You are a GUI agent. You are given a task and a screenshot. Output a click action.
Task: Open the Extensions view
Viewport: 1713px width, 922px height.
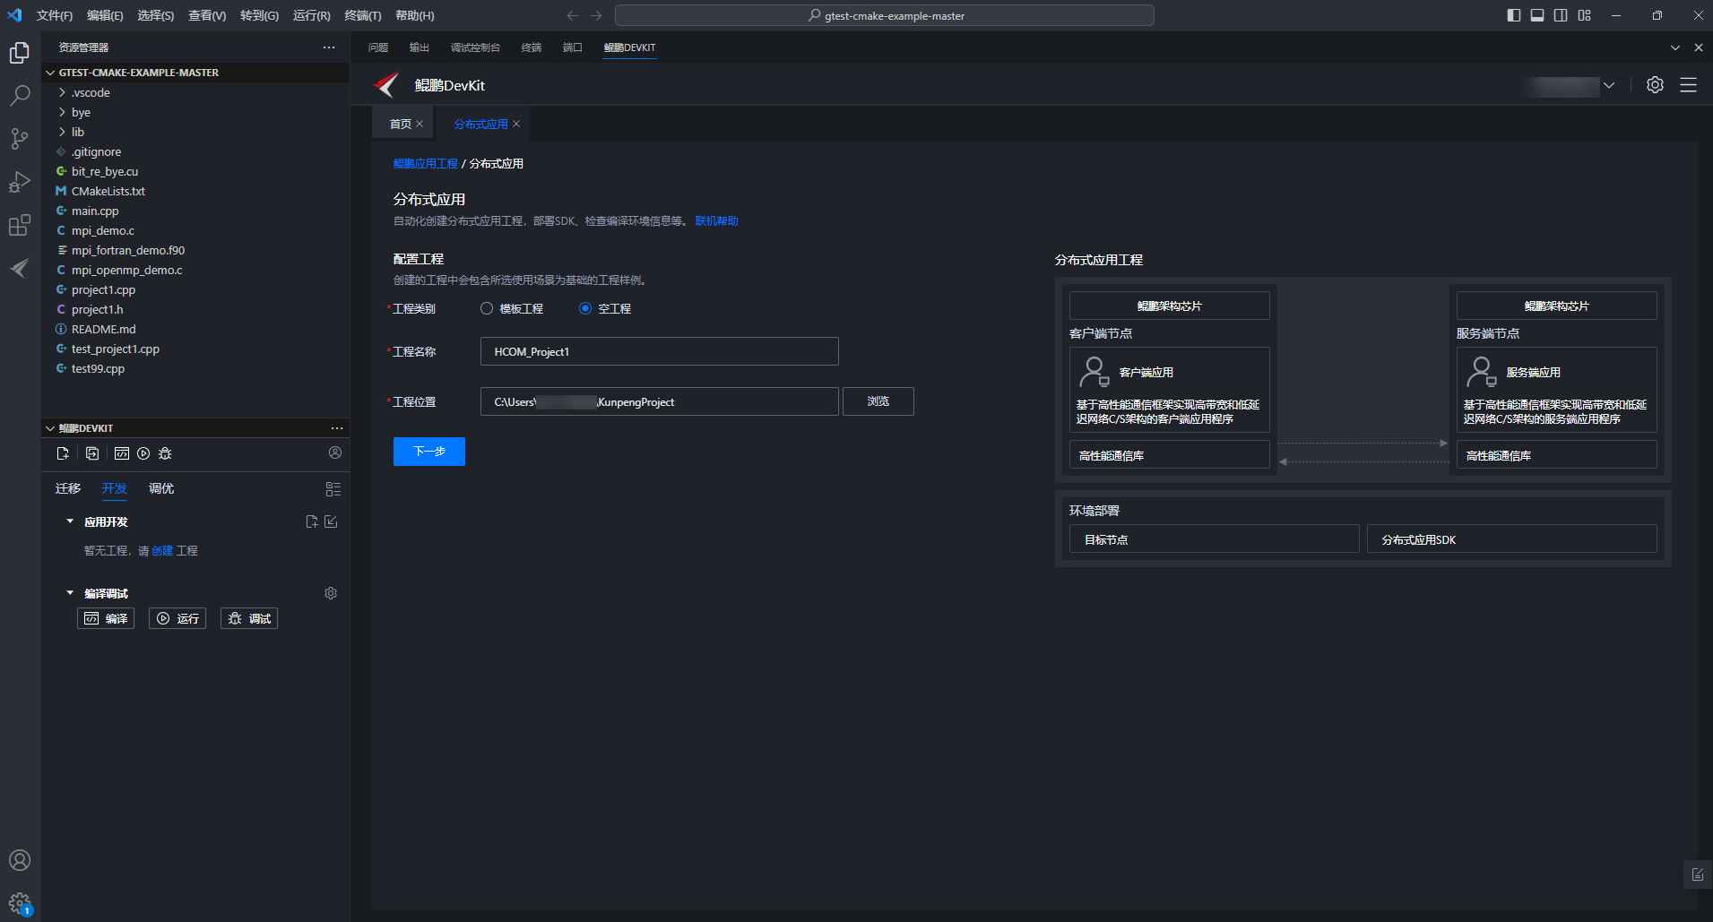pyautogui.click(x=20, y=225)
